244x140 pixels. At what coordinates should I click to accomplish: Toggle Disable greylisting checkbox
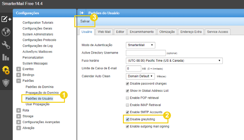[127, 119]
